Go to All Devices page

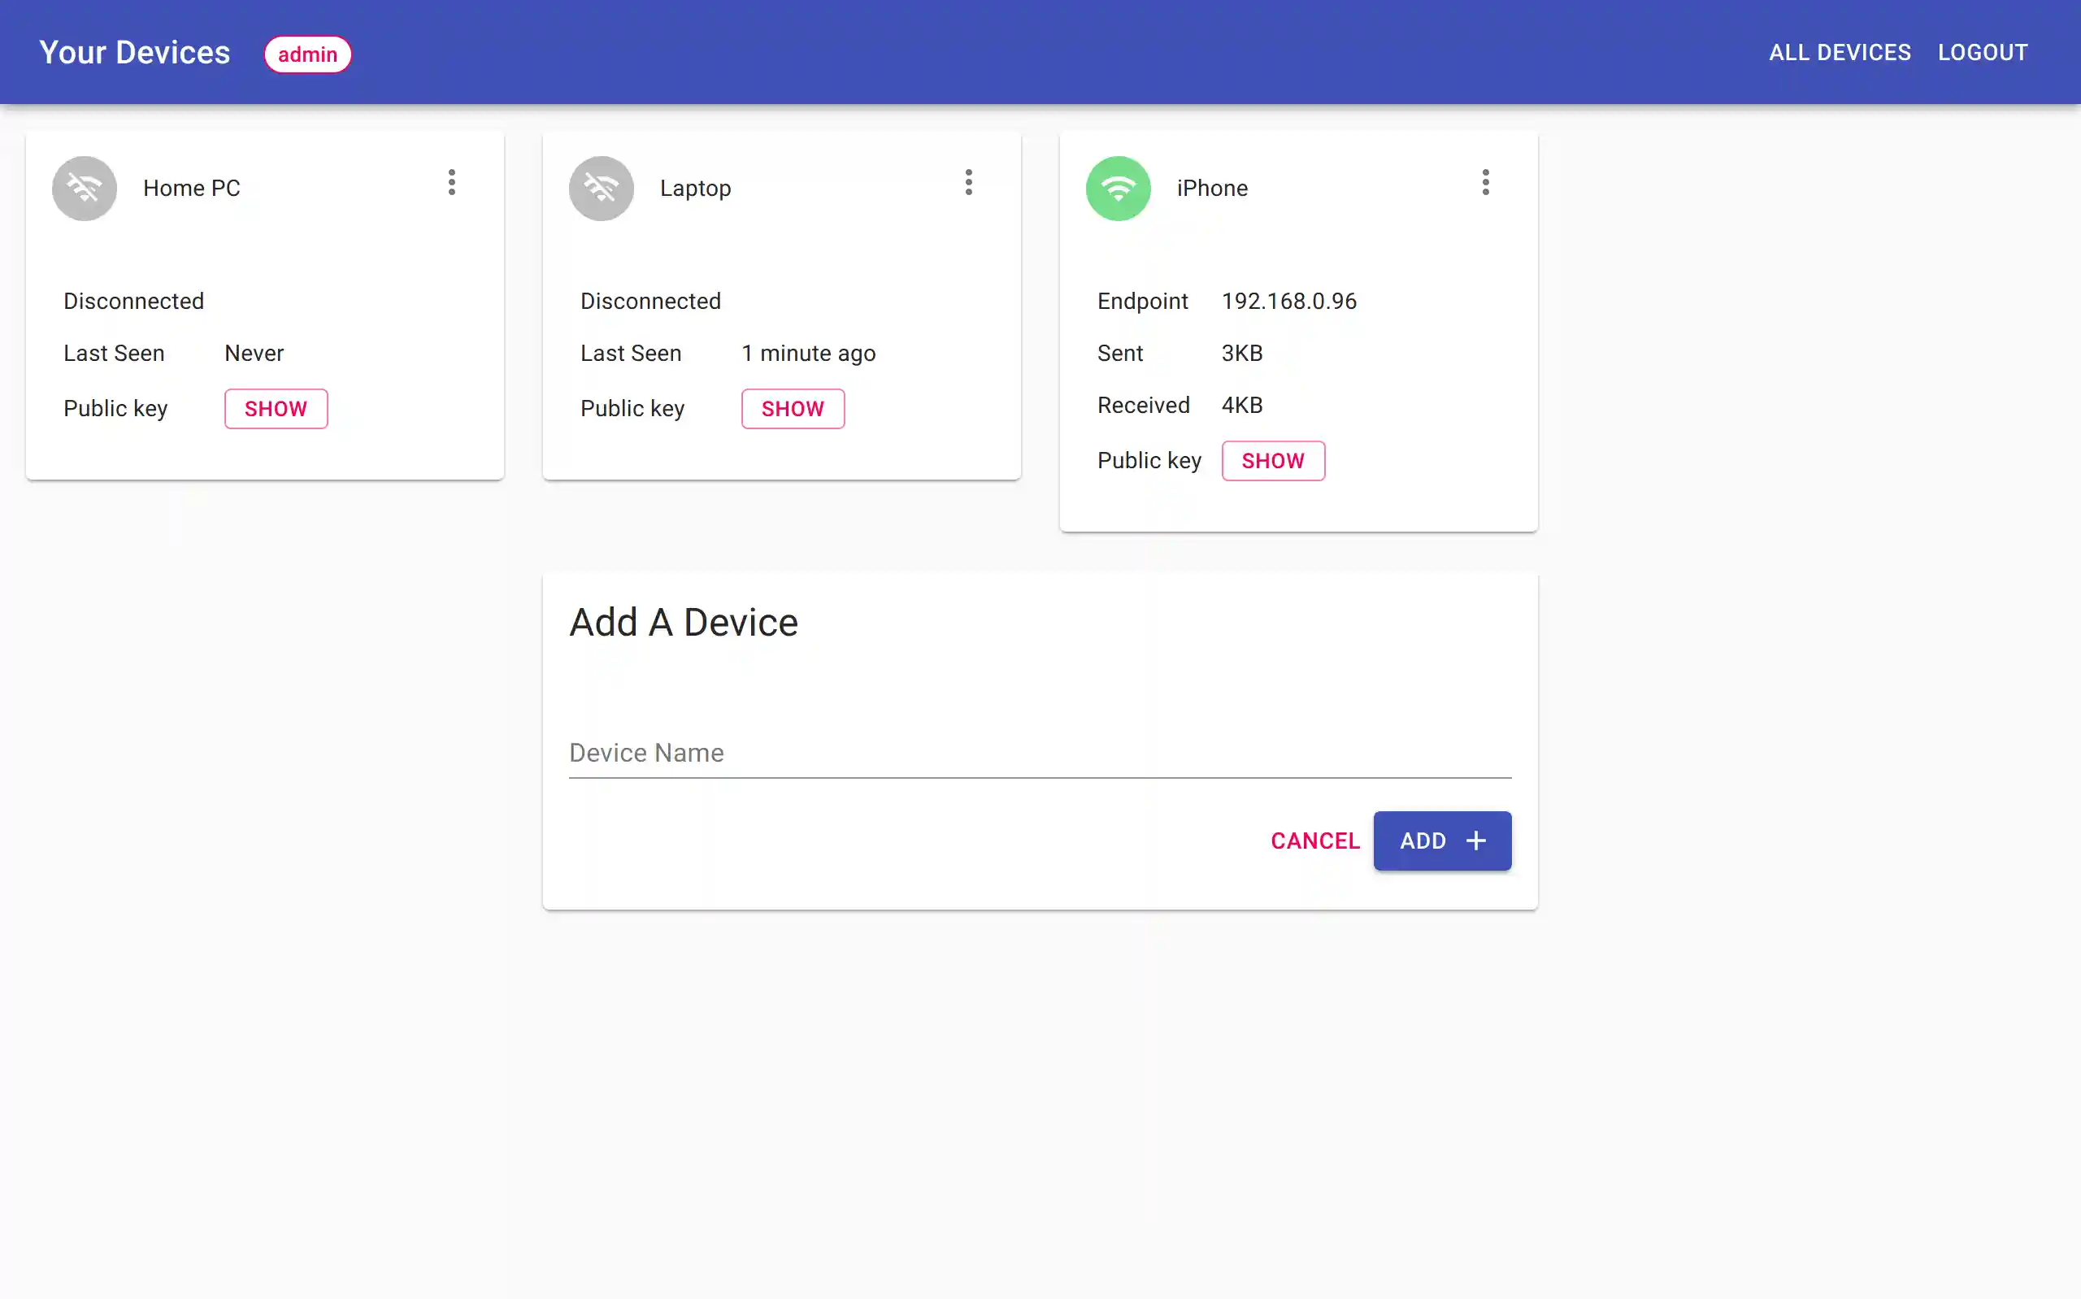[x=1840, y=52]
